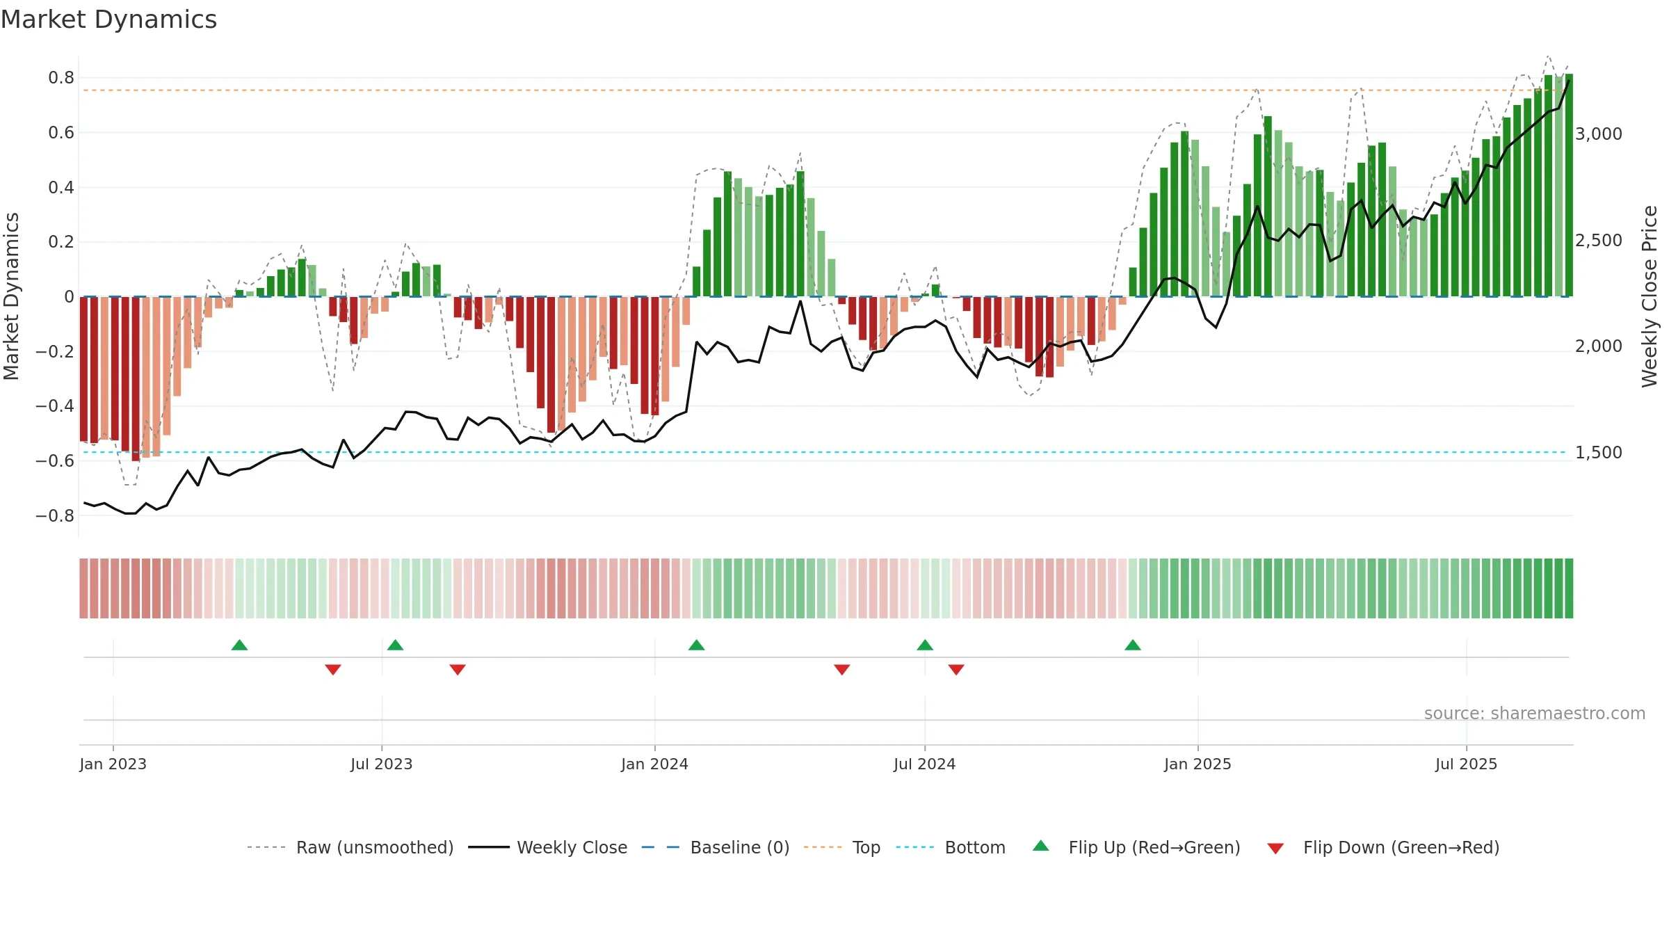
Task: Click the green flip-up marker just after Jul 2023
Action: coord(395,645)
